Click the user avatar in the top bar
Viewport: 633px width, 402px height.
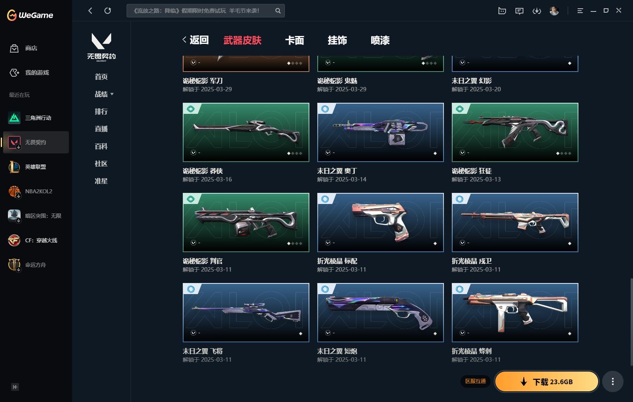pos(554,11)
